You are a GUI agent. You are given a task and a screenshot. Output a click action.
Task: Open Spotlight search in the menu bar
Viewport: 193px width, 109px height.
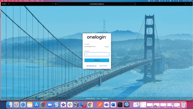pos(176,1)
